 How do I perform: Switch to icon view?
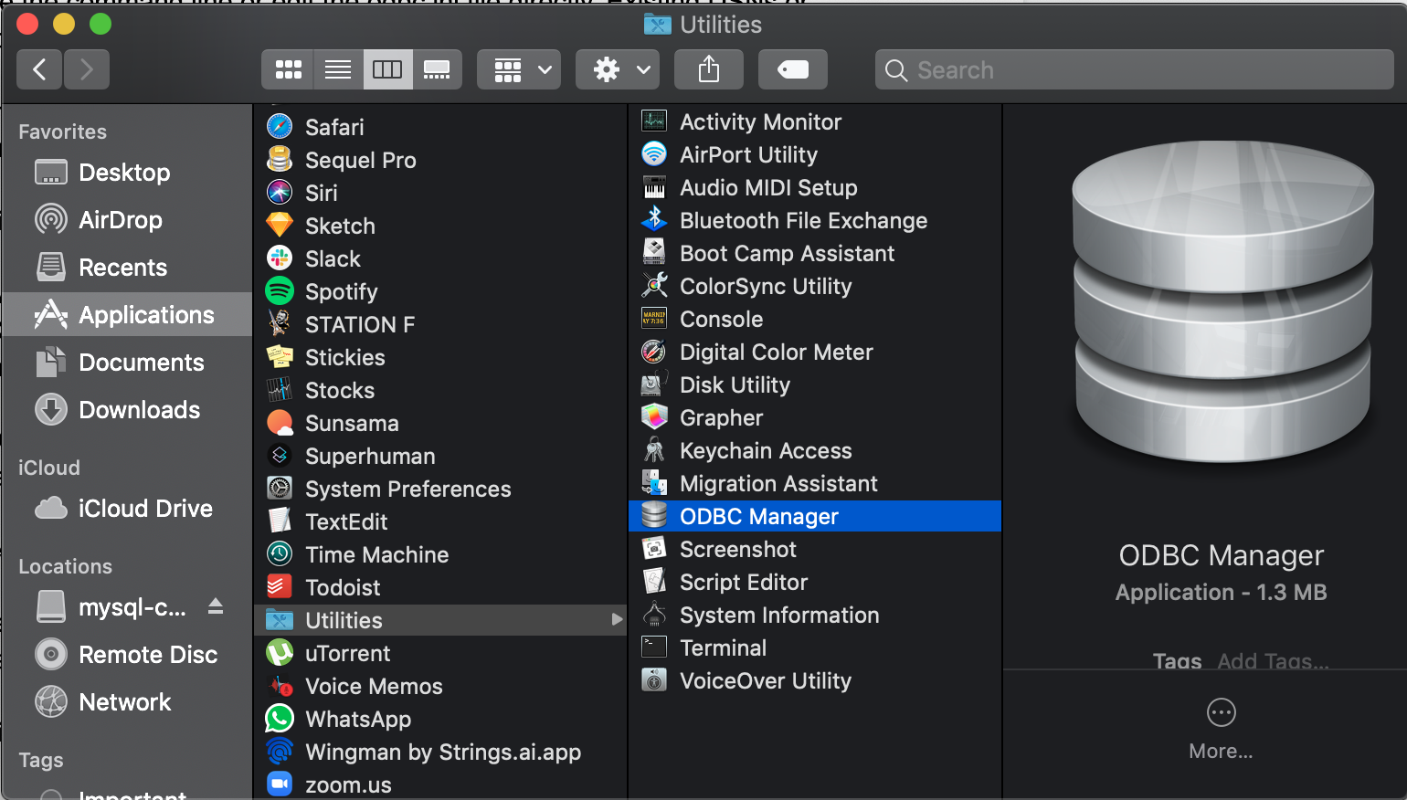289,69
